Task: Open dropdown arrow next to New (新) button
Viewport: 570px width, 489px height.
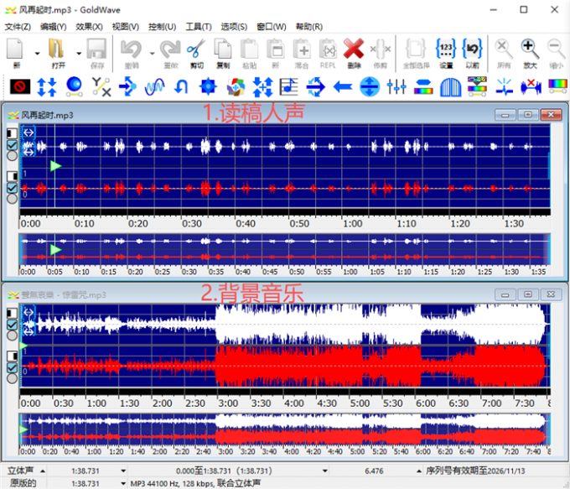Action: [x=35, y=52]
